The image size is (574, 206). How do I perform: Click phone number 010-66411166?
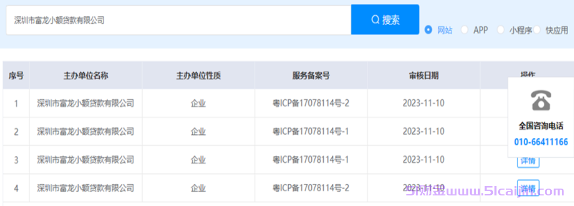tap(541, 142)
